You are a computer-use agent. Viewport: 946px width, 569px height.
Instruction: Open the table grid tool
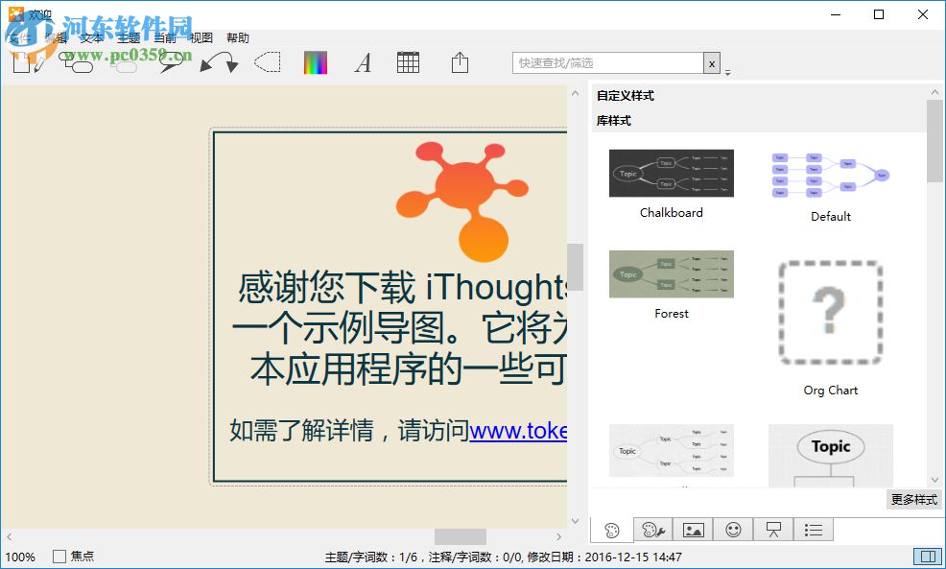[x=408, y=62]
